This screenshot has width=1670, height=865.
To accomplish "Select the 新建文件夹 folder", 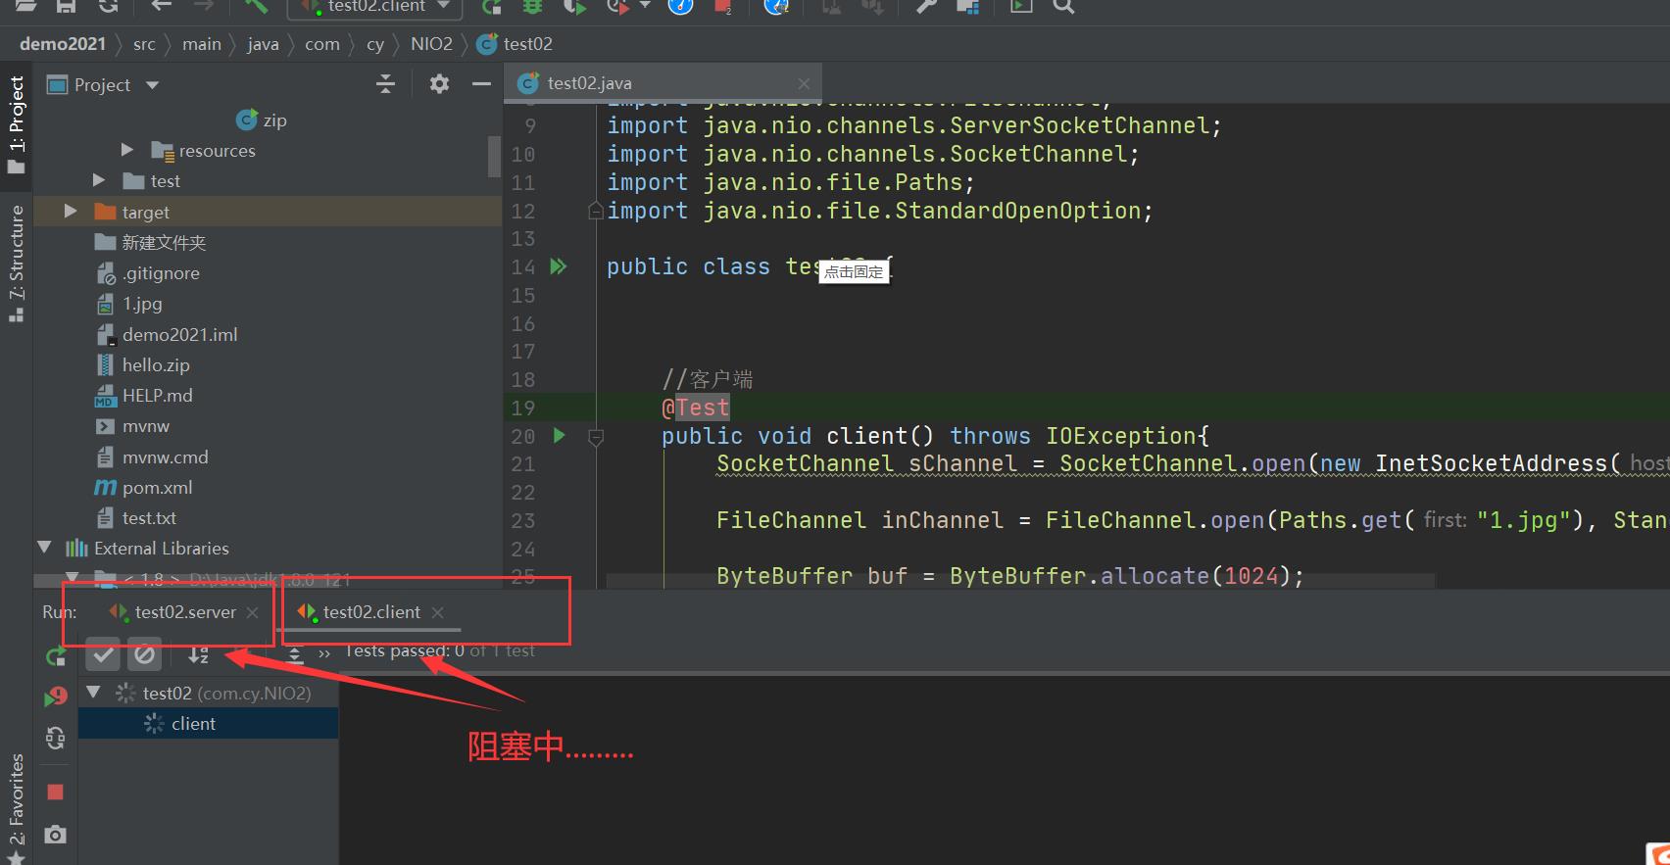I will (x=150, y=242).
